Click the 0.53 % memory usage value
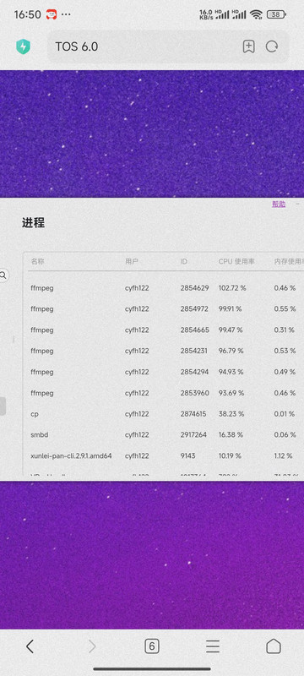Viewport: 304px width, 676px height. pos(285,351)
